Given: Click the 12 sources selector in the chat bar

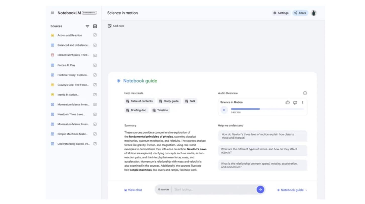Looking at the screenshot, I should point(163,190).
